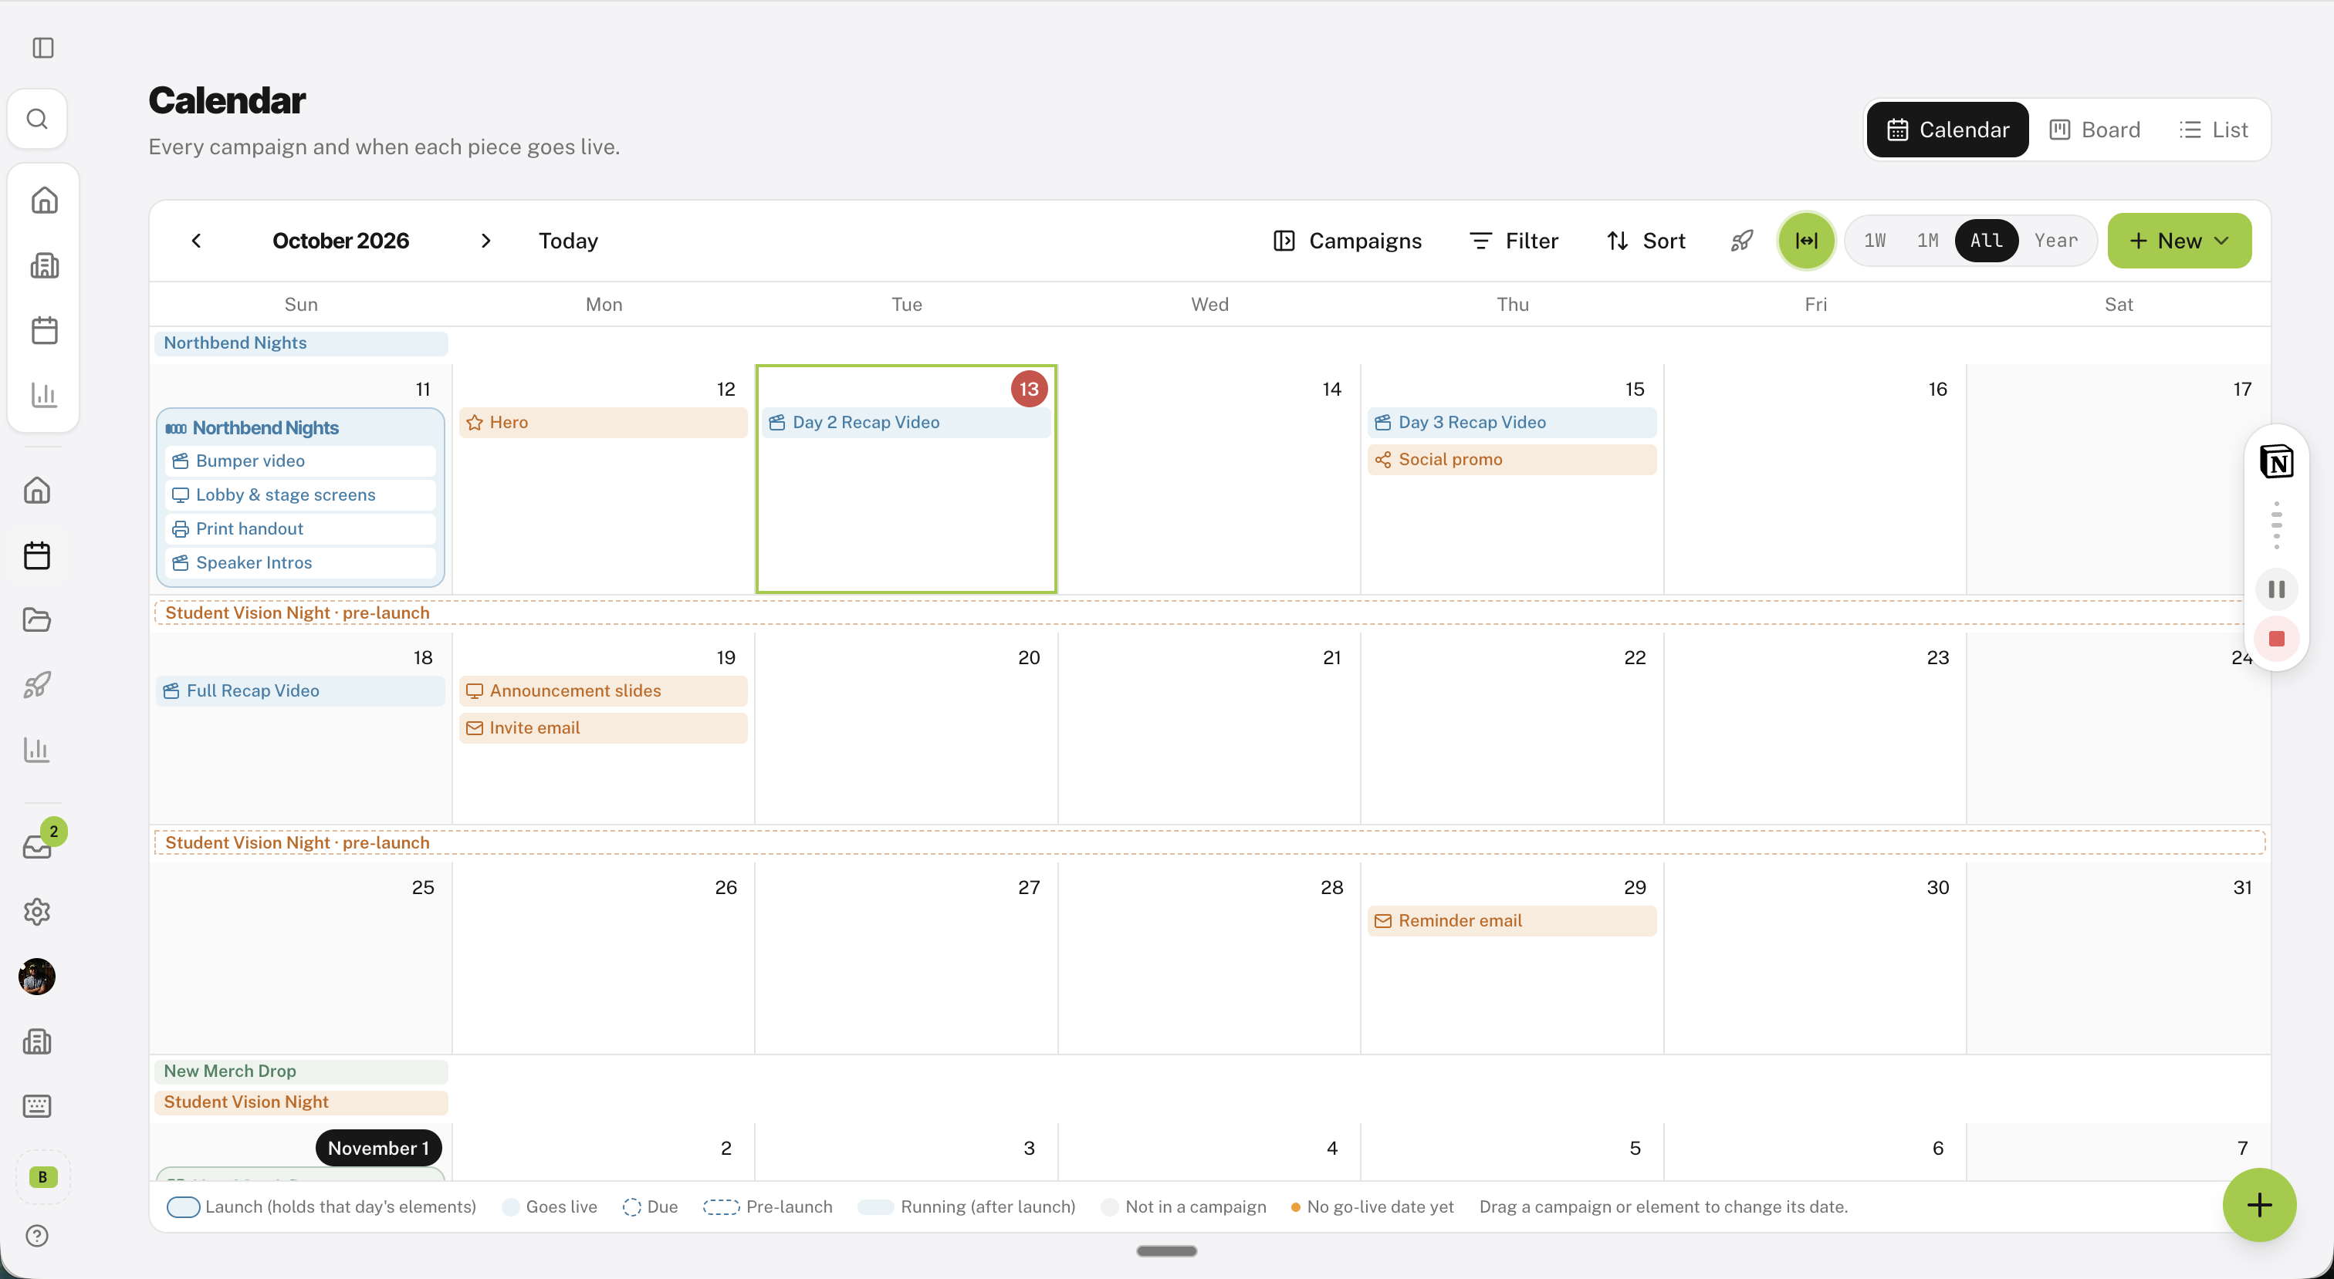Toggle the green fit-width button
This screenshot has height=1279, width=2334.
coord(1806,241)
